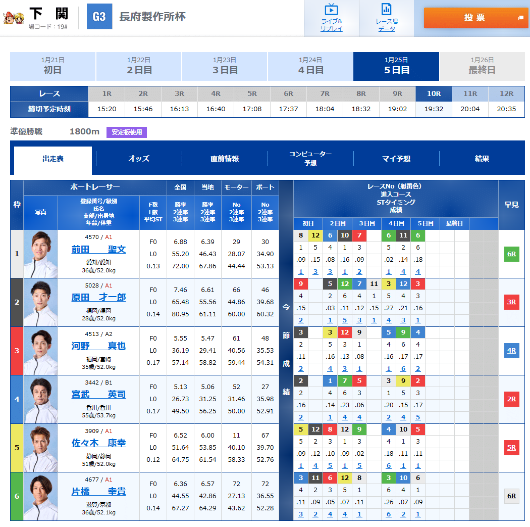Select the 最終日 day tab
This screenshot has width=530, height=527.
point(483,66)
